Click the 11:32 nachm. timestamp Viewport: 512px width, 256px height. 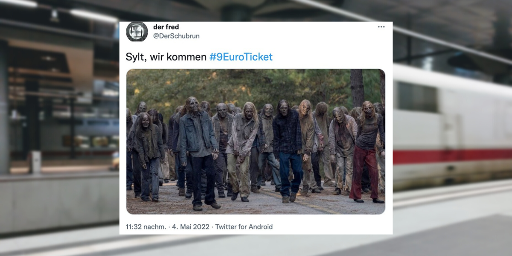click(x=146, y=227)
